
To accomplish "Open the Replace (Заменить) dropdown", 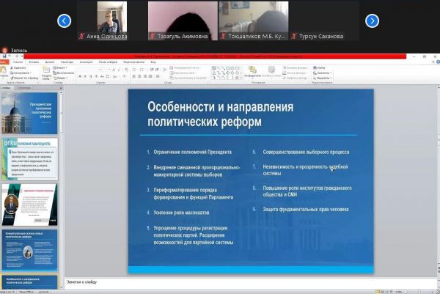I will click(324, 73).
